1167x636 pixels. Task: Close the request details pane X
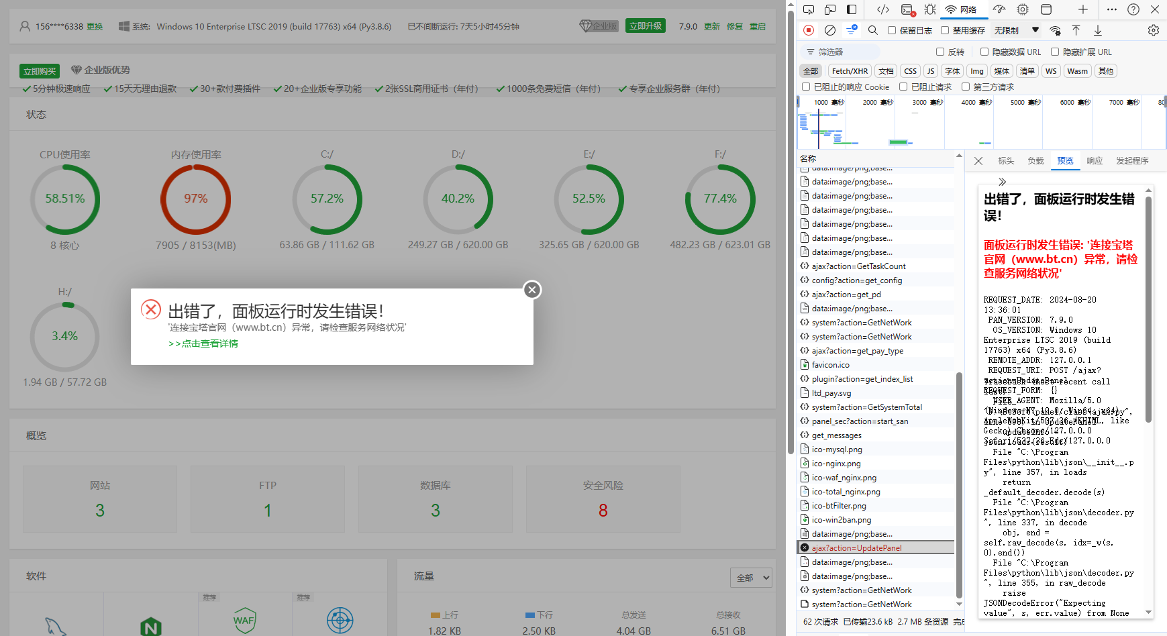coord(978,161)
